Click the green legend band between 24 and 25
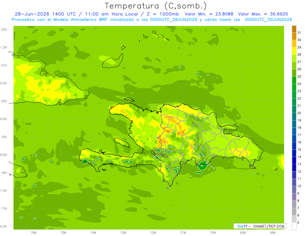The height and width of the screenshot is (236, 306). click(294, 80)
